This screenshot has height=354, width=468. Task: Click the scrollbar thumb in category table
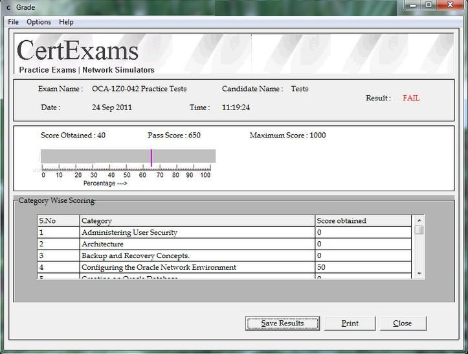pyautogui.click(x=419, y=230)
